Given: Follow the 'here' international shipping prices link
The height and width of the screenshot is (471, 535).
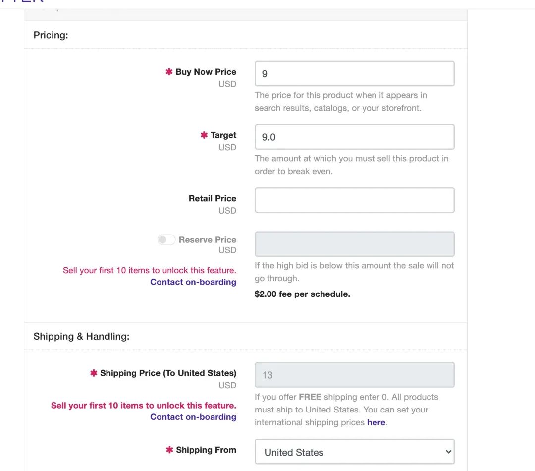Looking at the screenshot, I should tap(376, 422).
